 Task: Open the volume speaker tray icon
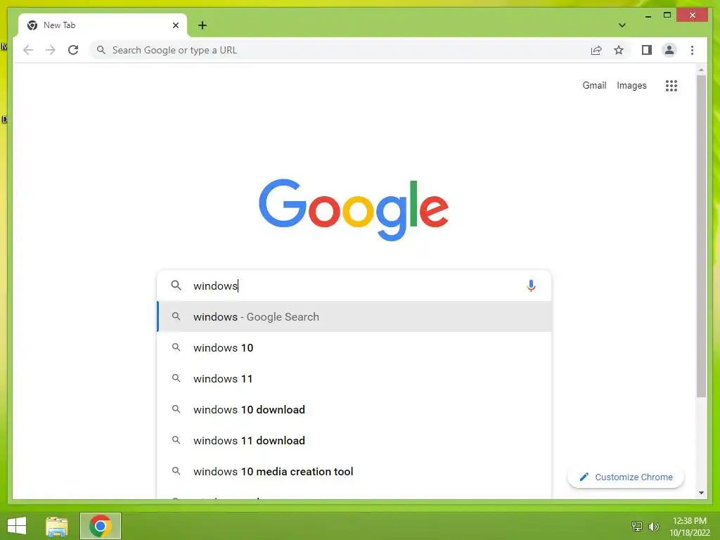point(653,526)
